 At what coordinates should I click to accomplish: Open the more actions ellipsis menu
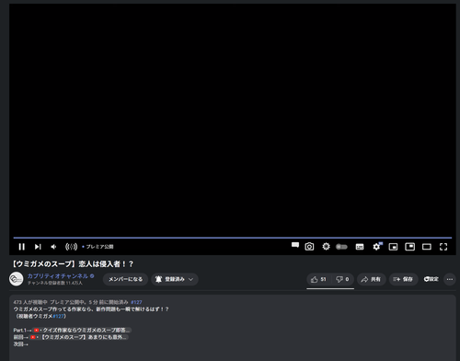pyautogui.click(x=450, y=279)
